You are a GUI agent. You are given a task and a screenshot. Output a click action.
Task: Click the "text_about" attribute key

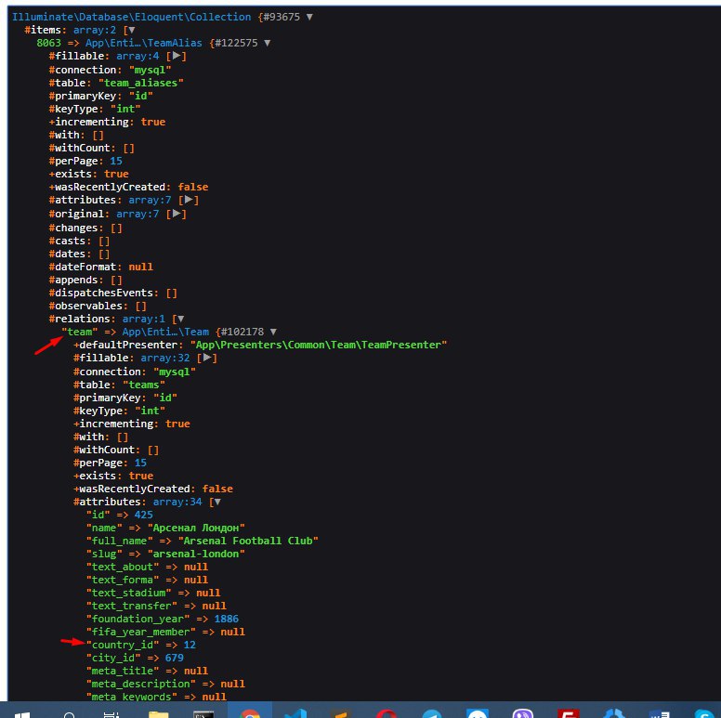tap(123, 567)
